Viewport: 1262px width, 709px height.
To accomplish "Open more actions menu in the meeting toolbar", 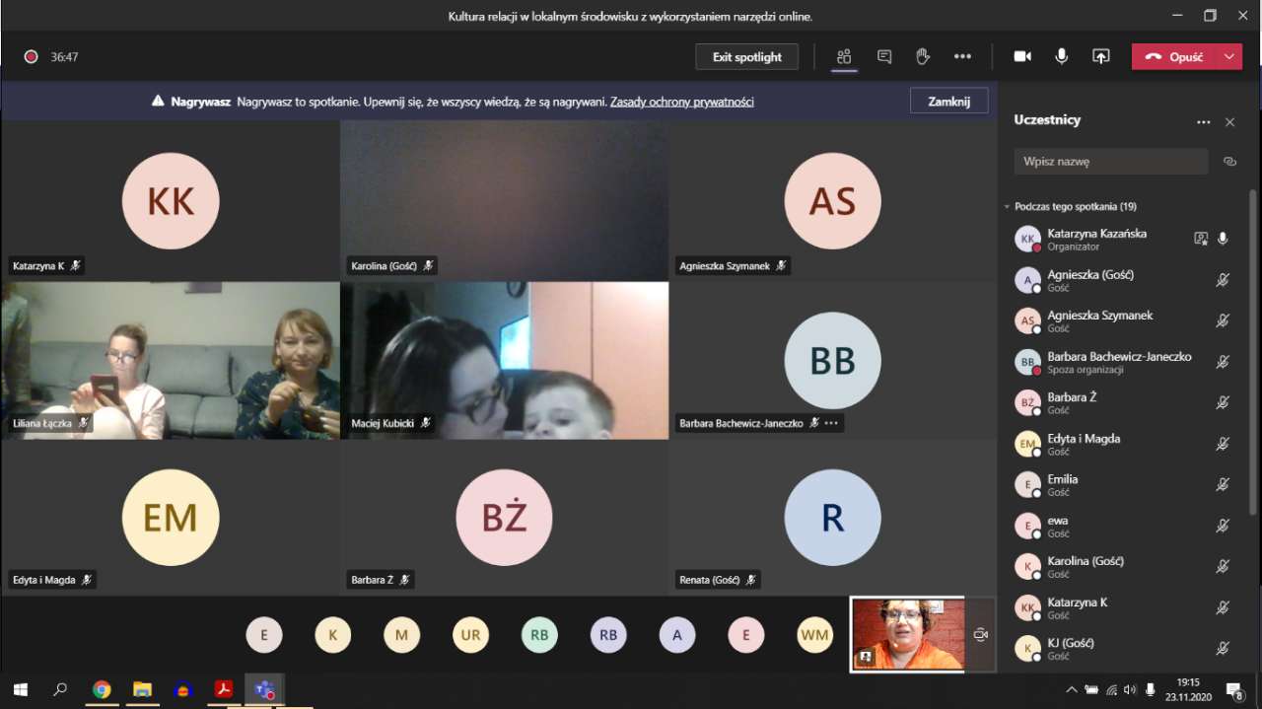I will click(962, 57).
